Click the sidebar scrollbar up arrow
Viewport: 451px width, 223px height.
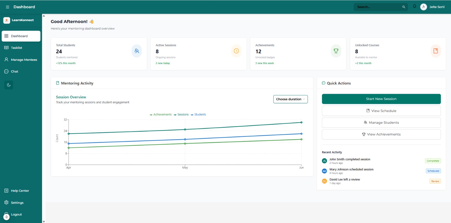pyautogui.click(x=44, y=16)
